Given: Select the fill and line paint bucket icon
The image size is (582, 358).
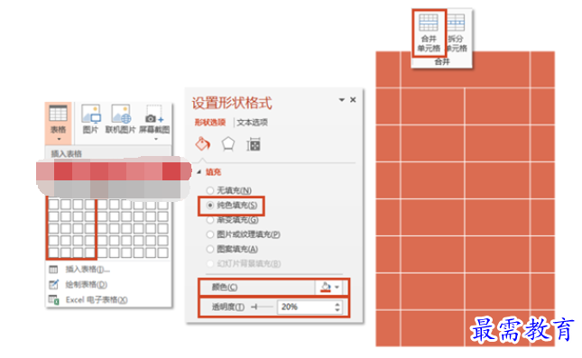Looking at the screenshot, I should pos(203,144).
